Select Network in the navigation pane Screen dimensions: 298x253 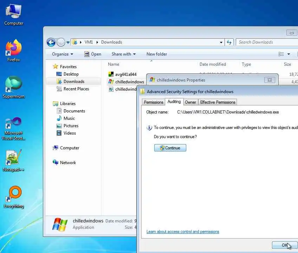click(x=64, y=163)
